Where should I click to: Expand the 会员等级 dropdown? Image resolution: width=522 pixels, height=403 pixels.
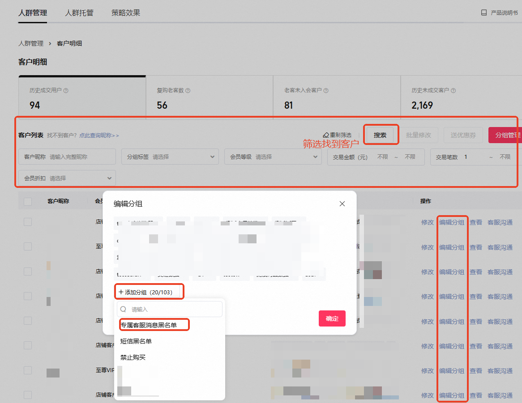click(273, 157)
